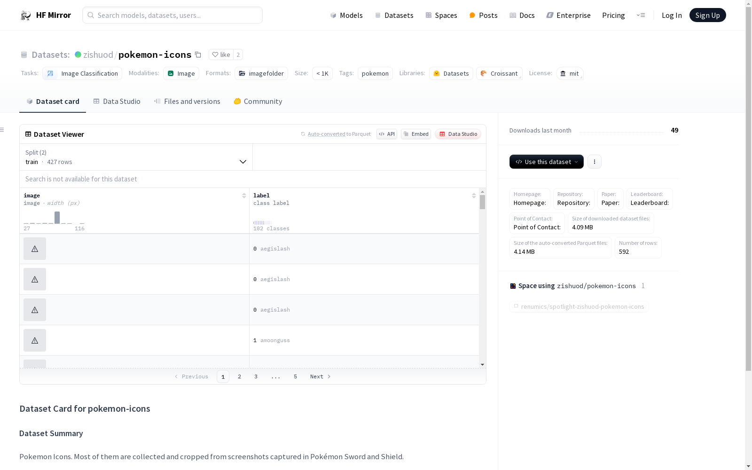This screenshot has width=752, height=470.
Task: Open the Enterprise page link
Action: [568, 15]
